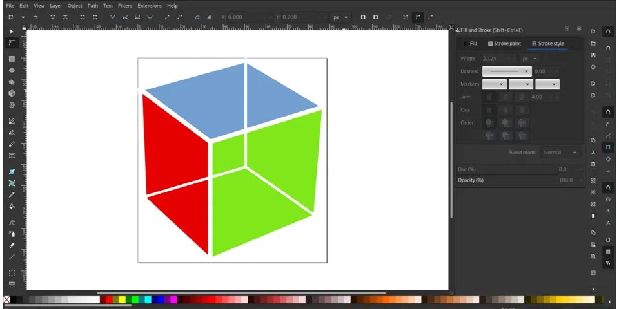
Task: Join selected nodes
Action: tap(52, 17)
